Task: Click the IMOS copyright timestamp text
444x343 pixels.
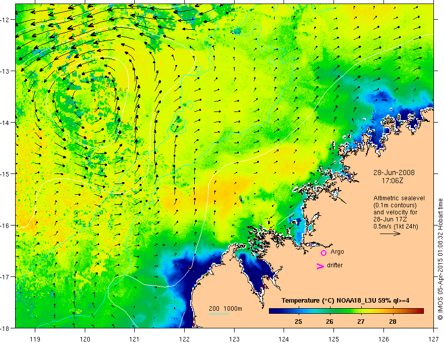Action: [440, 259]
